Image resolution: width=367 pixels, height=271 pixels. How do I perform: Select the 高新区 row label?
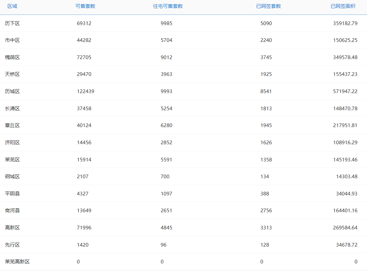click(x=12, y=227)
